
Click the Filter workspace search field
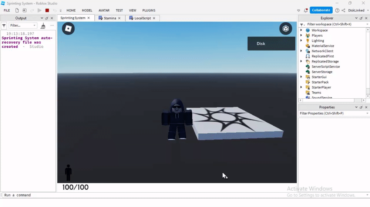[336, 24]
